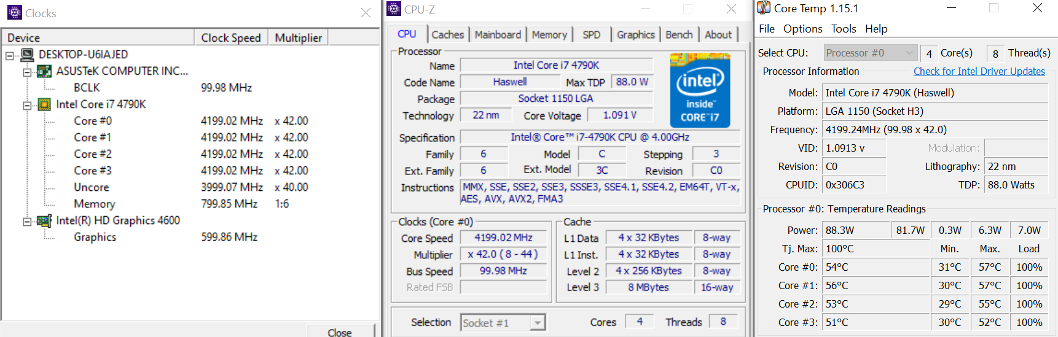Click the ASUSTeK motherboard icon in tree

44,71
